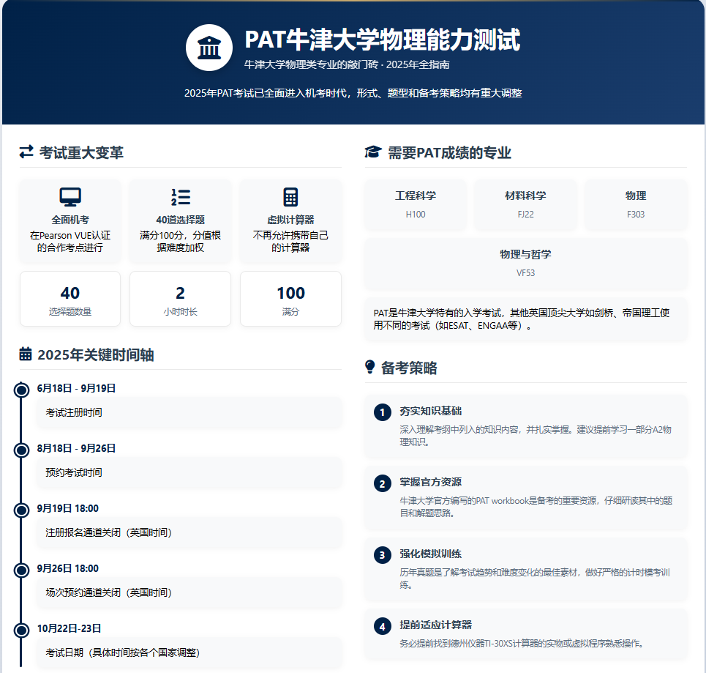706x673 pixels.
Task: Click the number 1 badge for 夯实知识基础
Action: 382,413
